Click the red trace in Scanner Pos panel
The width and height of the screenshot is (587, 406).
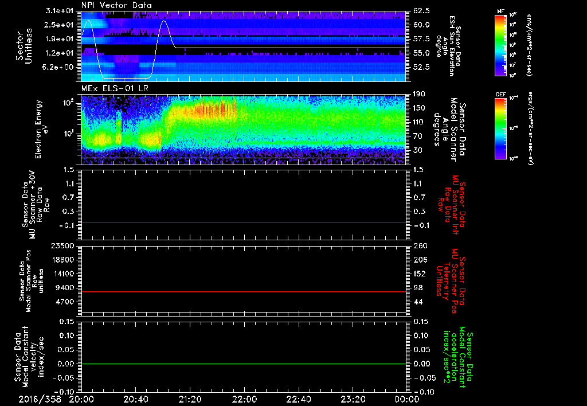(243, 291)
